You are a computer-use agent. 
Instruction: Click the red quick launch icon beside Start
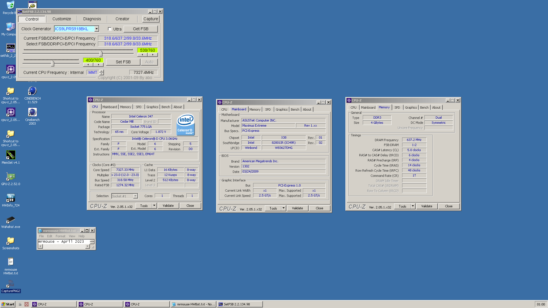(x=27, y=304)
